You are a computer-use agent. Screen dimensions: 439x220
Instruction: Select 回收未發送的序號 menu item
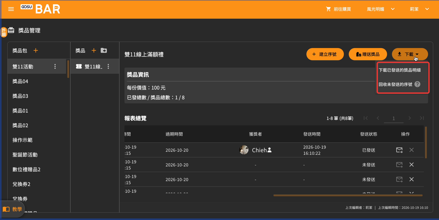tap(395, 84)
